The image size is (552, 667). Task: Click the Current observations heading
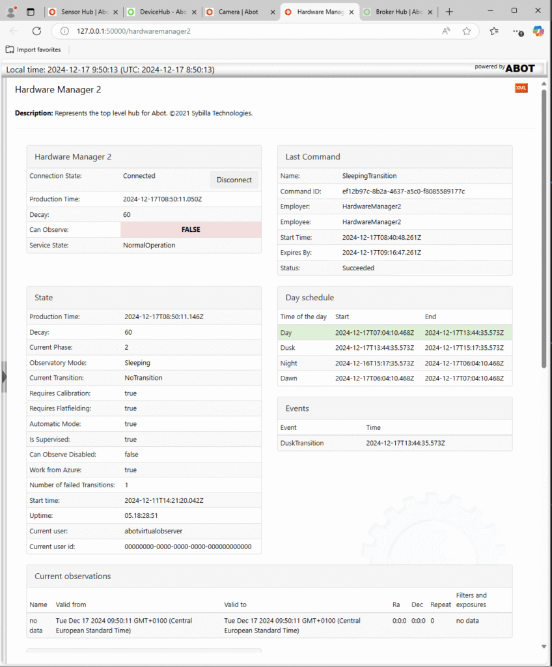[x=73, y=576]
